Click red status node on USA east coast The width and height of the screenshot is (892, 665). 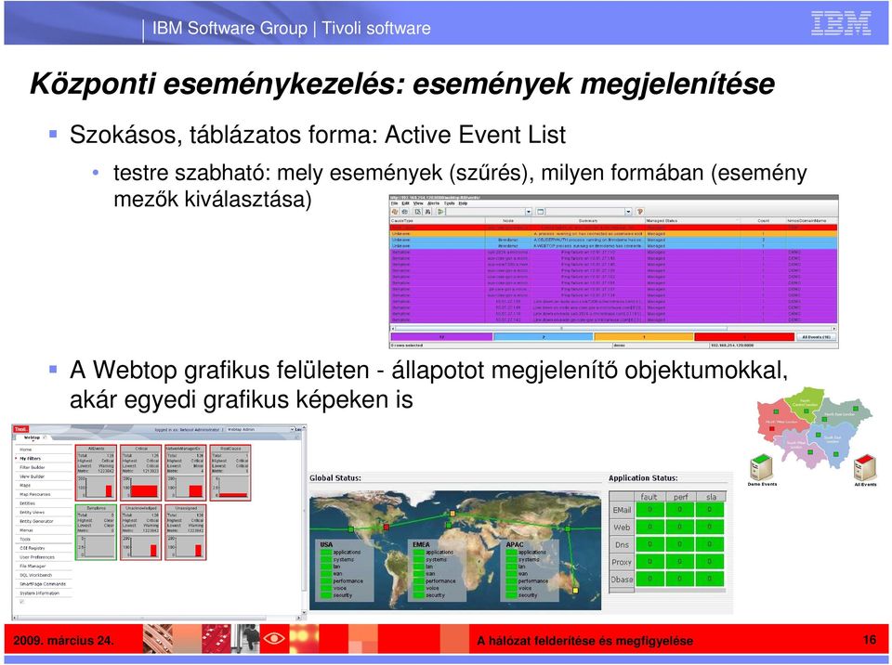(387, 528)
